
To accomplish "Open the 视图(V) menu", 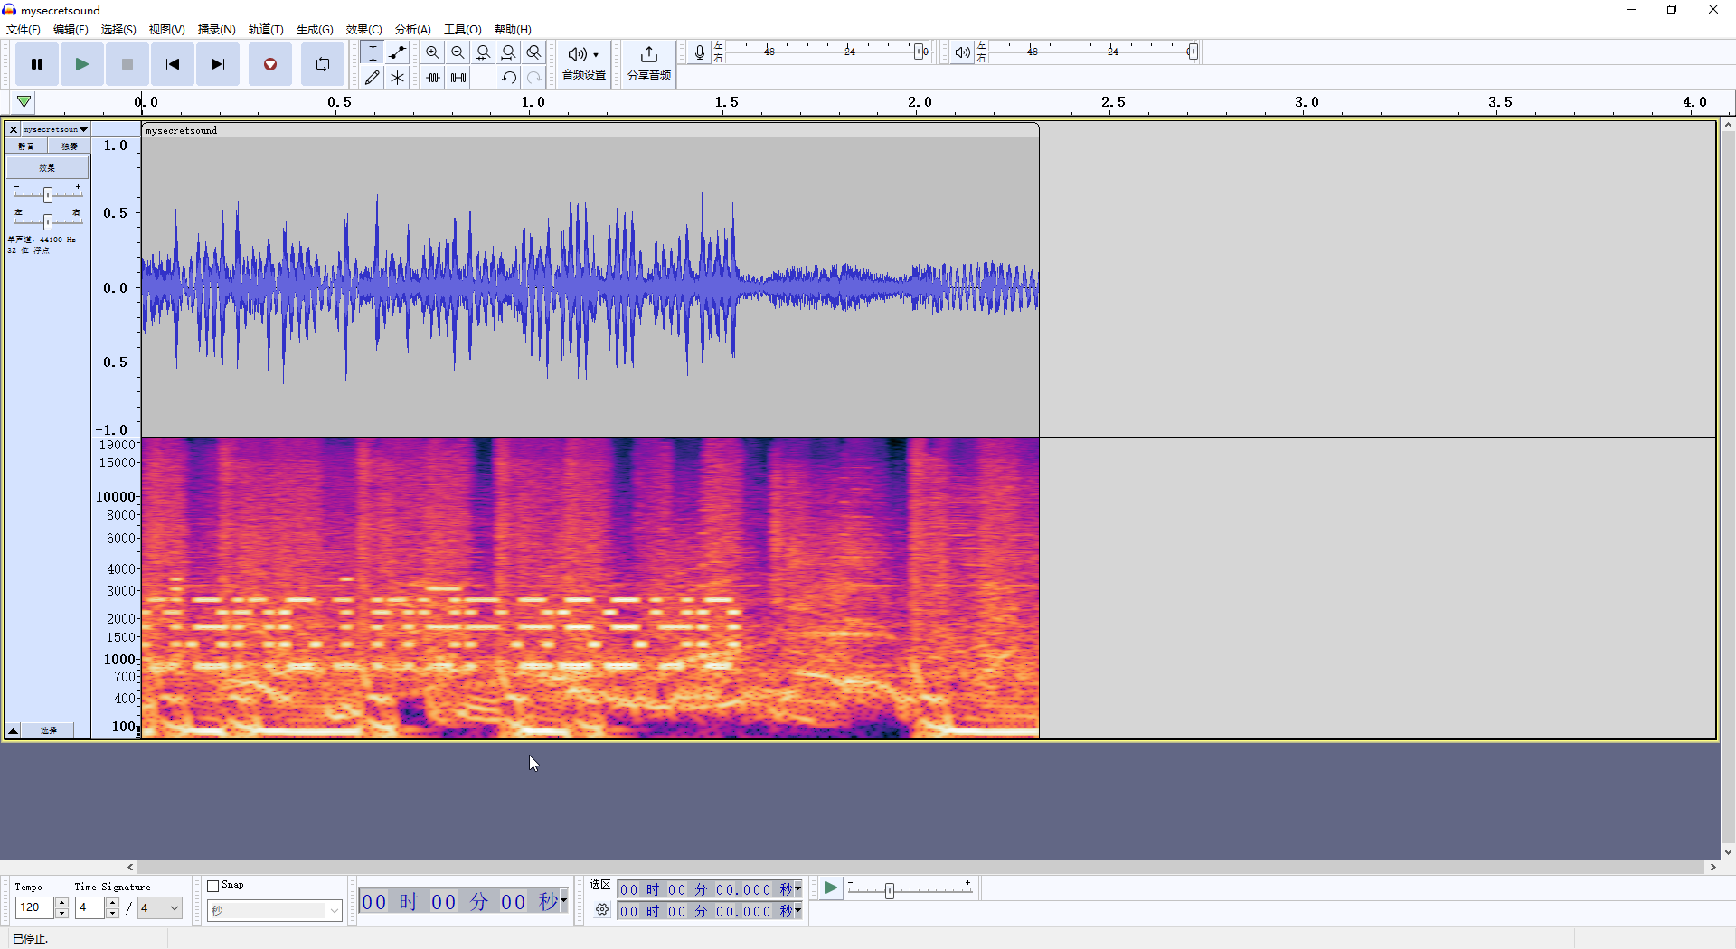I will [167, 30].
